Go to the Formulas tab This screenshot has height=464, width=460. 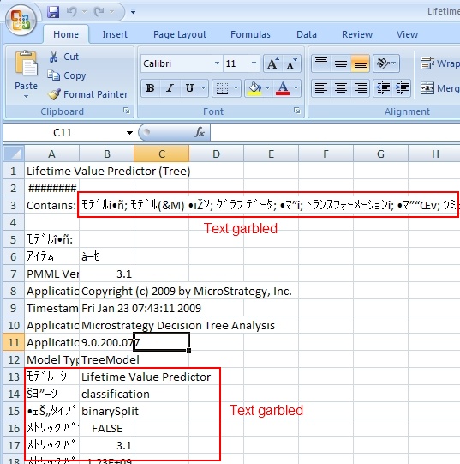click(x=250, y=34)
